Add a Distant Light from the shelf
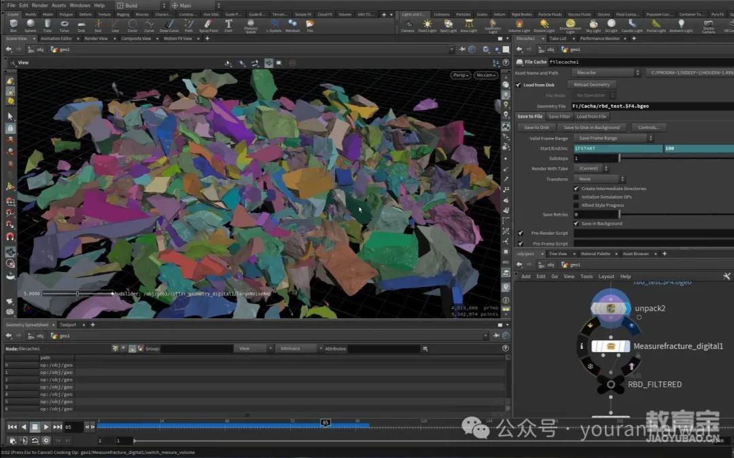The width and height of the screenshot is (734, 458). click(x=544, y=26)
